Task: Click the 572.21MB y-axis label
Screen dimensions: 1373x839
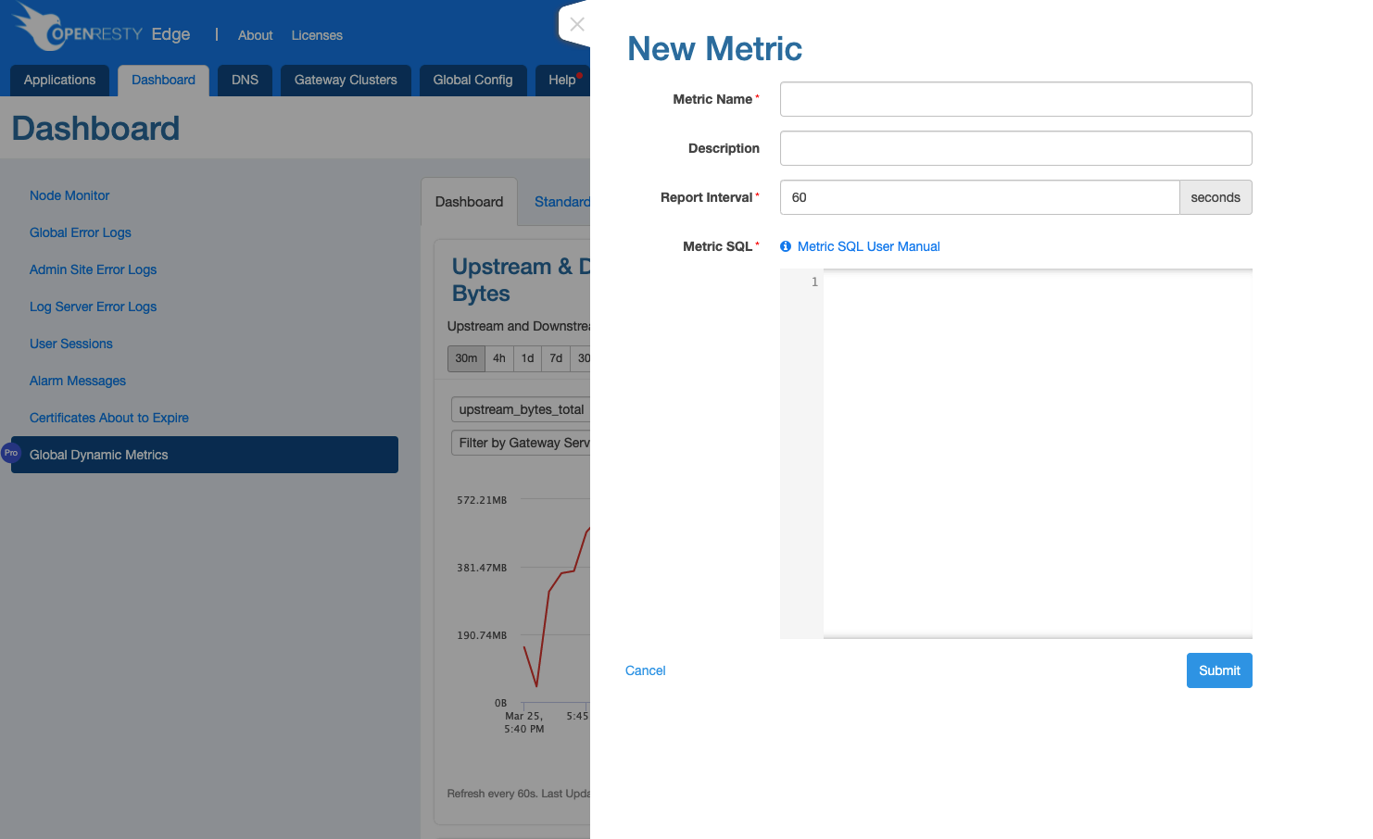Action: (482, 500)
